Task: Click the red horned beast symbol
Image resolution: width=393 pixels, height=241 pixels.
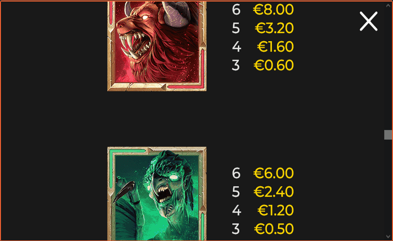Action: point(157,46)
